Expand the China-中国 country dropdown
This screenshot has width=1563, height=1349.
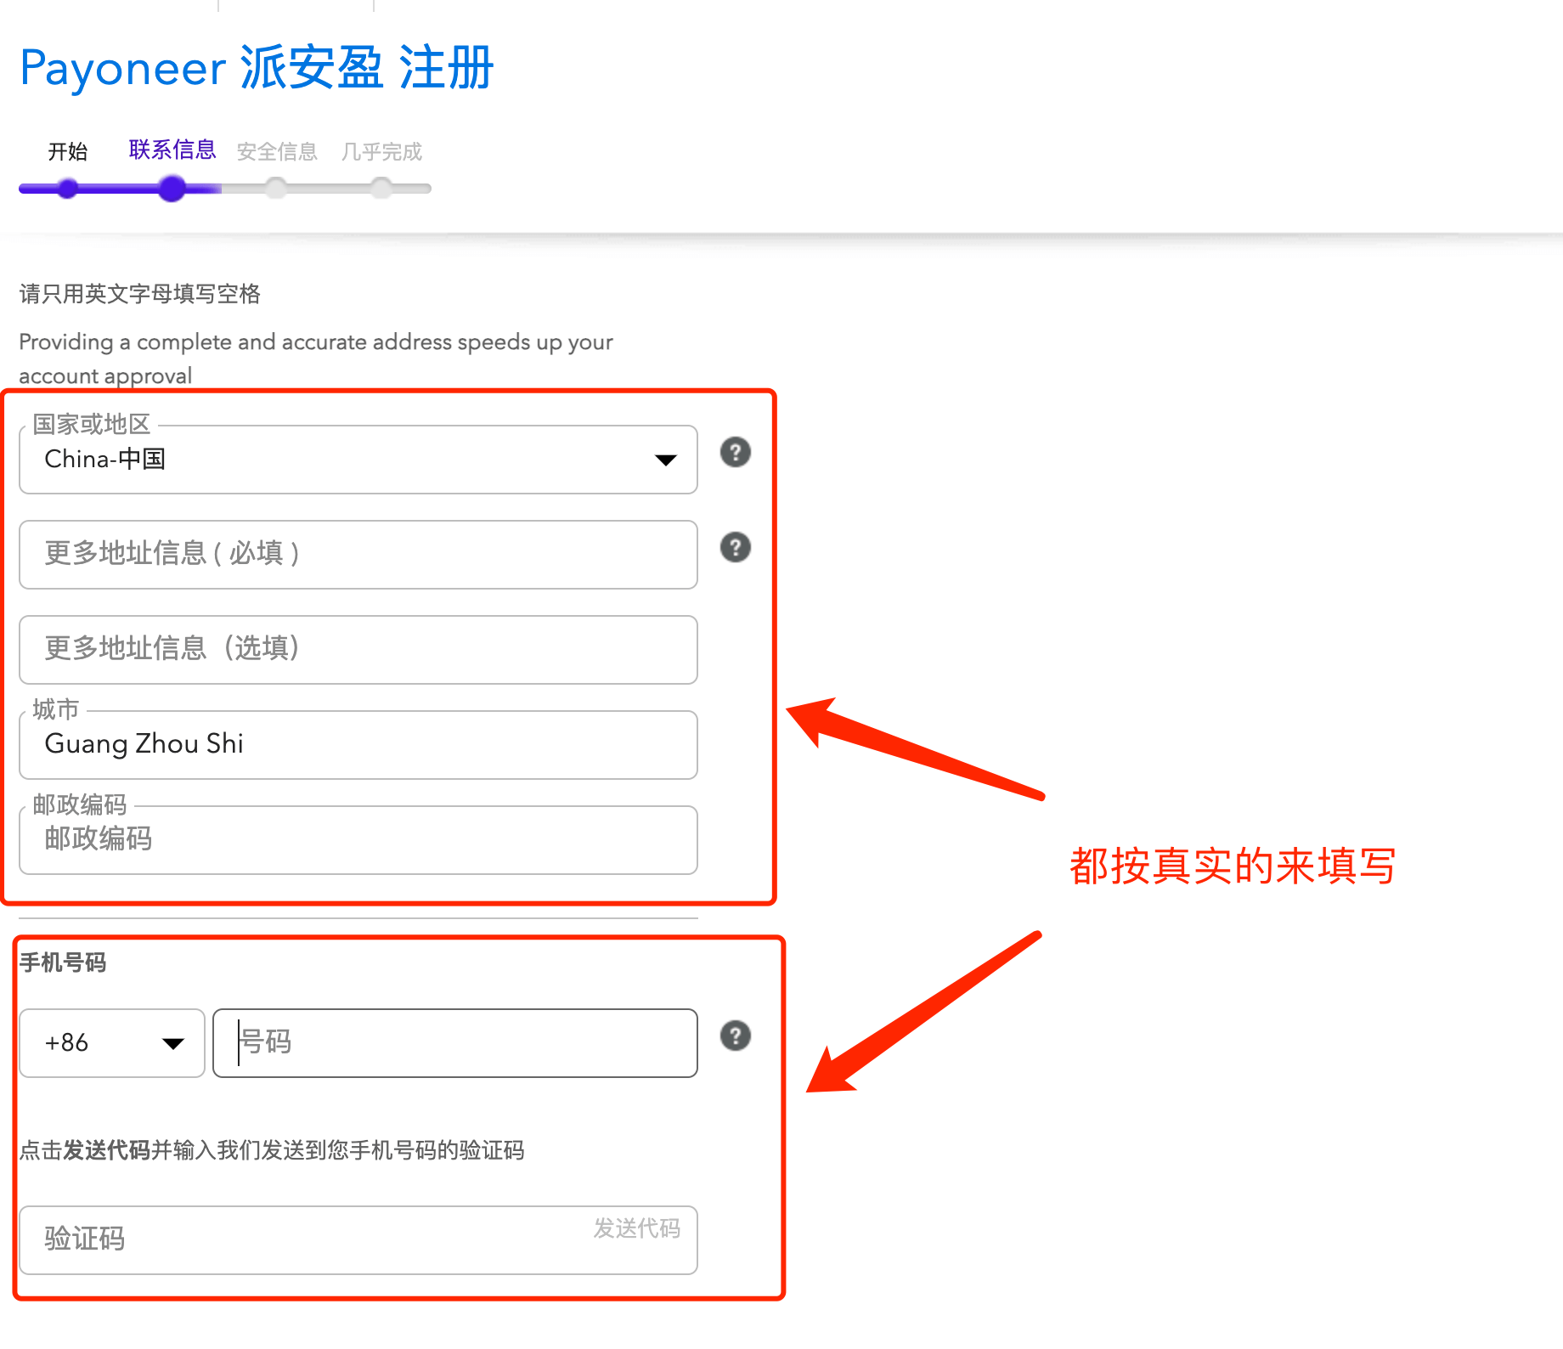(x=358, y=460)
